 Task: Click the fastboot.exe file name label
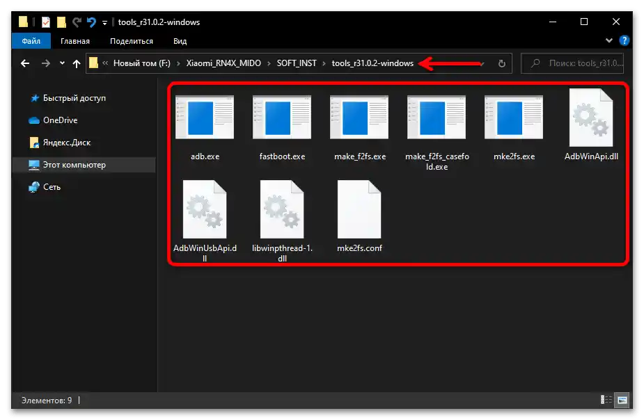(282, 156)
